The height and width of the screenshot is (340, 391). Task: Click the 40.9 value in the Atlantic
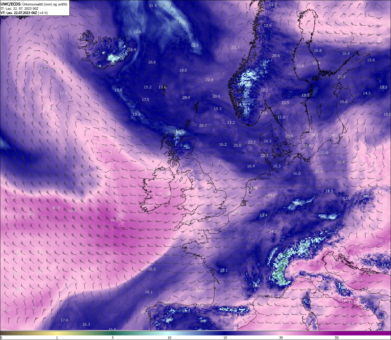56,208
